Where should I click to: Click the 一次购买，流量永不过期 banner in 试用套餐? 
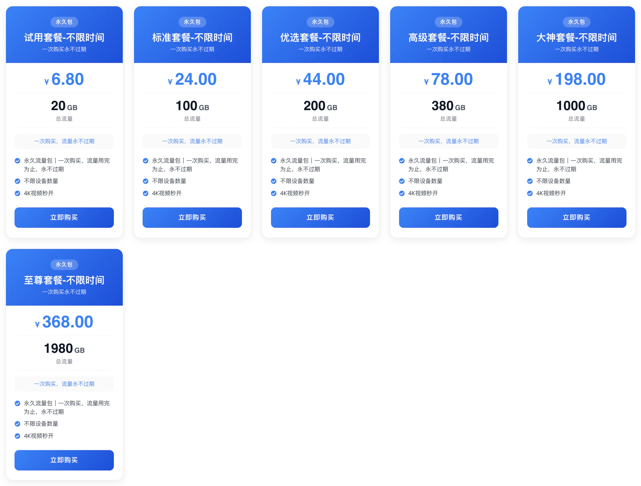click(64, 141)
